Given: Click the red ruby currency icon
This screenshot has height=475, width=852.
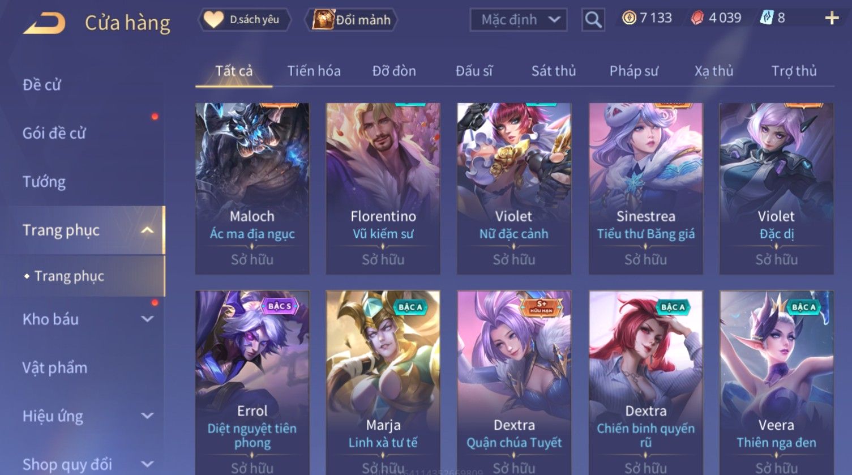Looking at the screenshot, I should coord(697,18).
